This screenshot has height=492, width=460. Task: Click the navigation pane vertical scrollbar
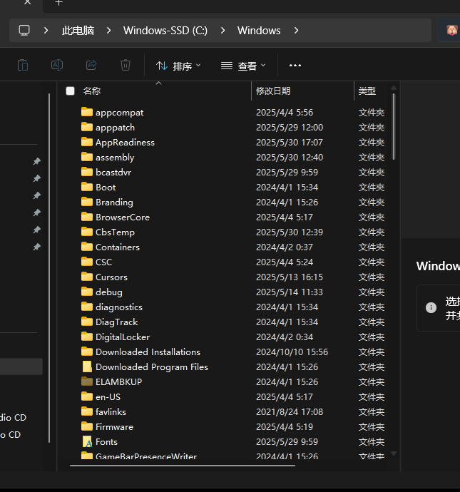point(49,268)
